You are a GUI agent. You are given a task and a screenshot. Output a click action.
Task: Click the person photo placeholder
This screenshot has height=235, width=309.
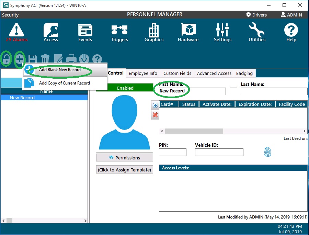(124, 122)
